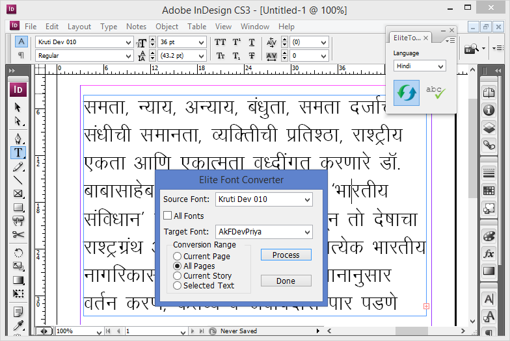Open the Stroke panel icon

[x=489, y=173]
